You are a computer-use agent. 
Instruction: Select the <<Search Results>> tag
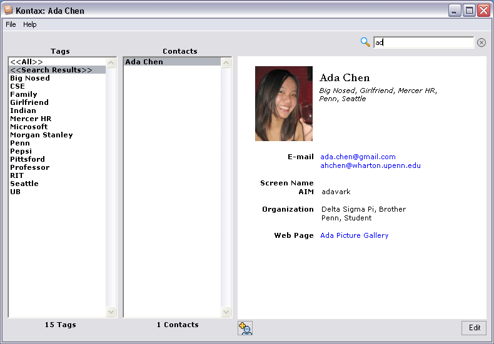[x=57, y=70]
